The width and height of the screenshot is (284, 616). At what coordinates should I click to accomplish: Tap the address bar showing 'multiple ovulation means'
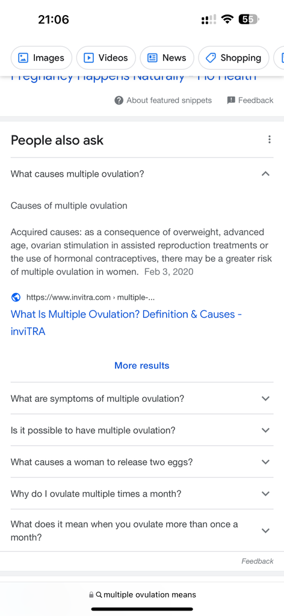[x=142, y=595]
